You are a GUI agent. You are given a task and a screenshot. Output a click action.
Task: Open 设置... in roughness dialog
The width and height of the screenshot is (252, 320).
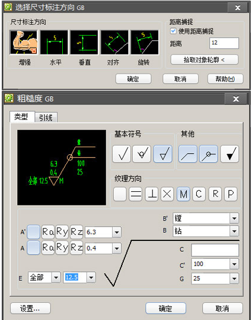click(x=30, y=308)
